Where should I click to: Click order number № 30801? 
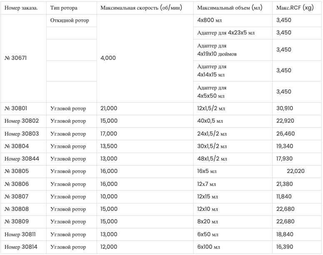pyautogui.click(x=16, y=109)
